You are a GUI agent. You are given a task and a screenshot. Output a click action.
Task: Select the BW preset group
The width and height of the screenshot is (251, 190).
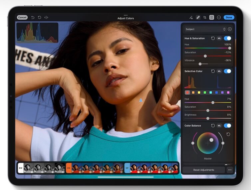point(21,168)
